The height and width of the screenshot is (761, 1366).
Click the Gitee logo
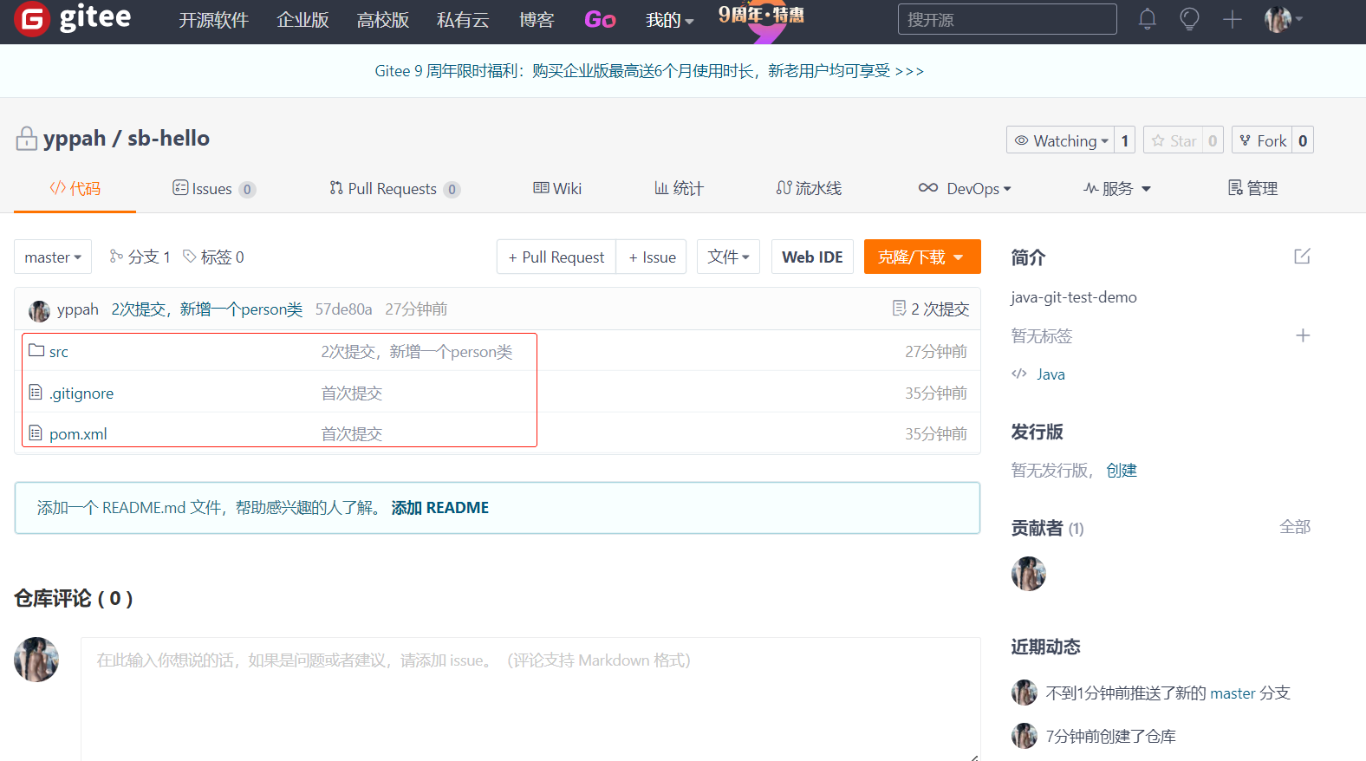(x=74, y=19)
